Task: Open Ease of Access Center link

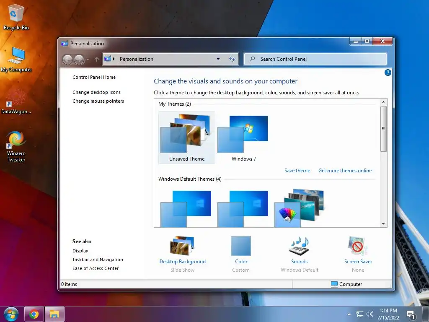Action: (x=96, y=268)
